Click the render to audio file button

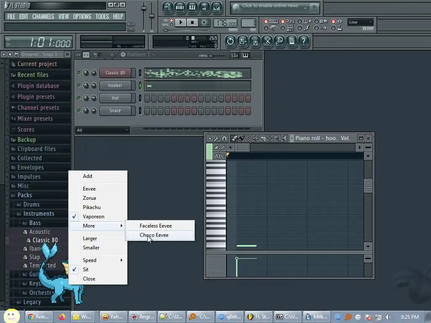(x=255, y=42)
